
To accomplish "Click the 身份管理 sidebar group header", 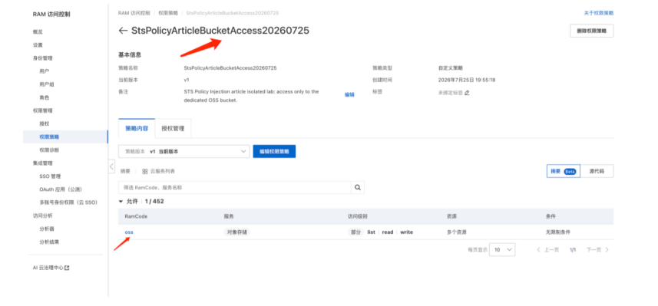I will [43, 58].
